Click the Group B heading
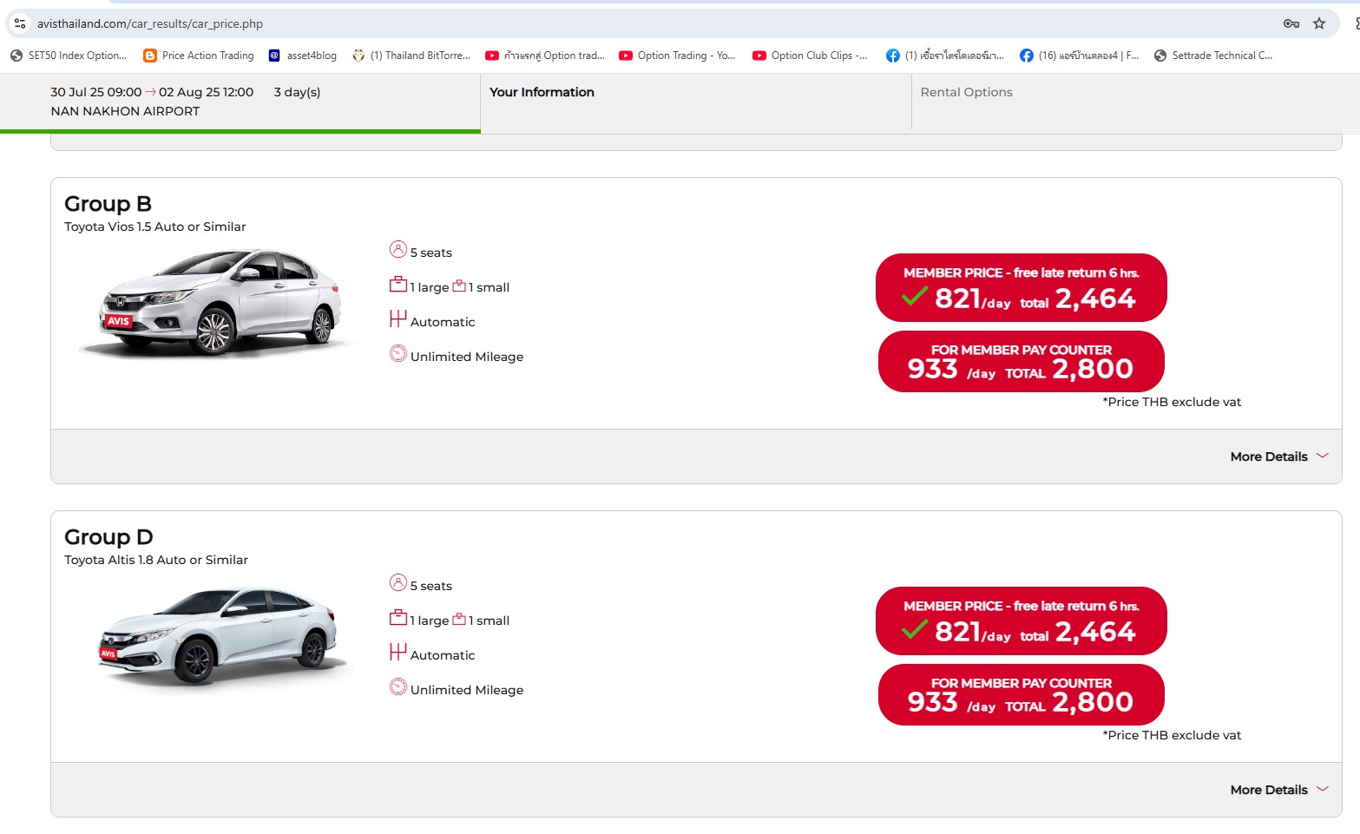 (108, 204)
